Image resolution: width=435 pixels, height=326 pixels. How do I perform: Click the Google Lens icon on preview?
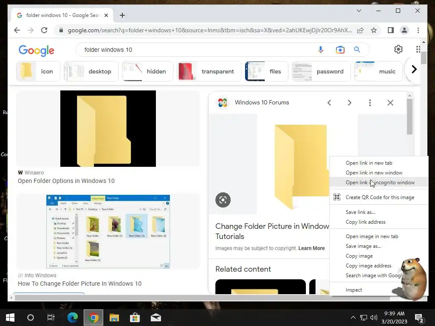pyautogui.click(x=223, y=200)
